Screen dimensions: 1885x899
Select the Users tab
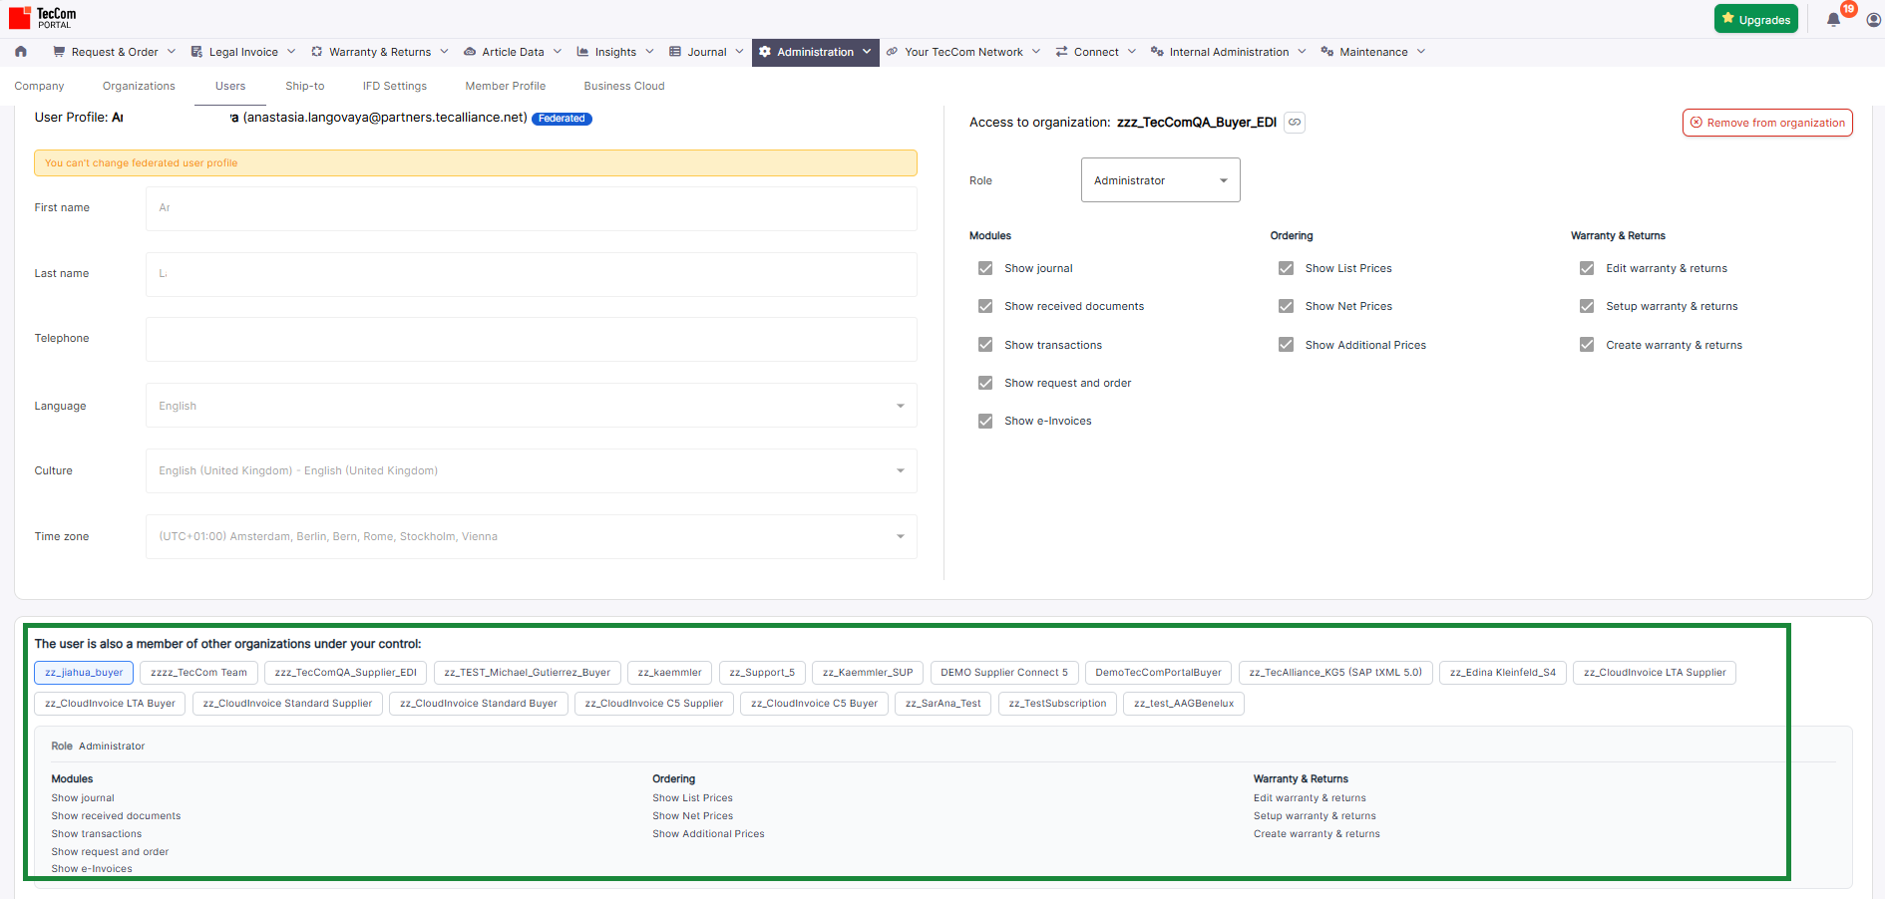pyautogui.click(x=230, y=86)
